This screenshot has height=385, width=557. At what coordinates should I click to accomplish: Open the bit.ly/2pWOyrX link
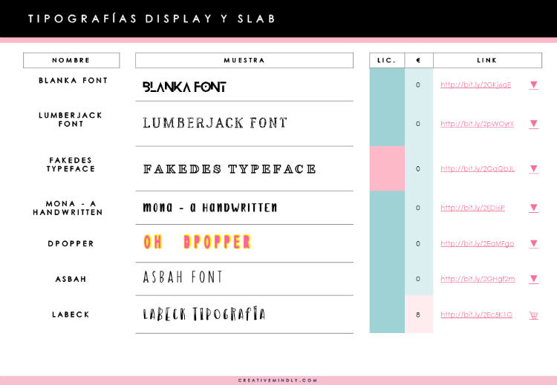(477, 124)
